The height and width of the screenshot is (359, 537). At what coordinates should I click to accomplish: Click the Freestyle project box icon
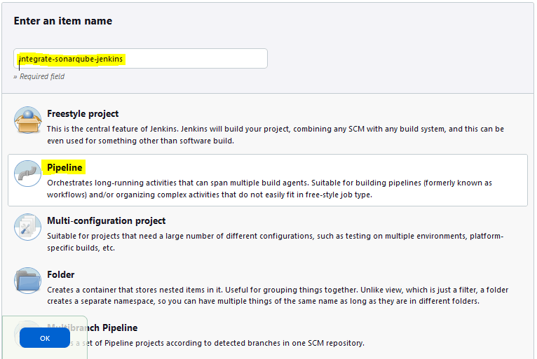tap(28, 120)
